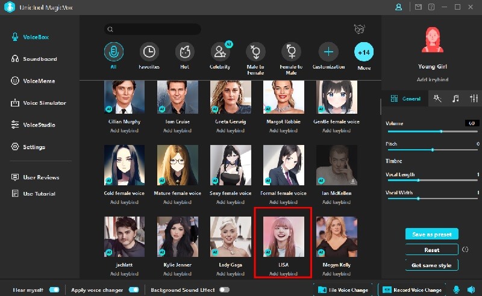Switch to the equalizer sliders tab
Image resolution: width=482 pixels, height=296 pixels.
pyautogui.click(x=474, y=99)
